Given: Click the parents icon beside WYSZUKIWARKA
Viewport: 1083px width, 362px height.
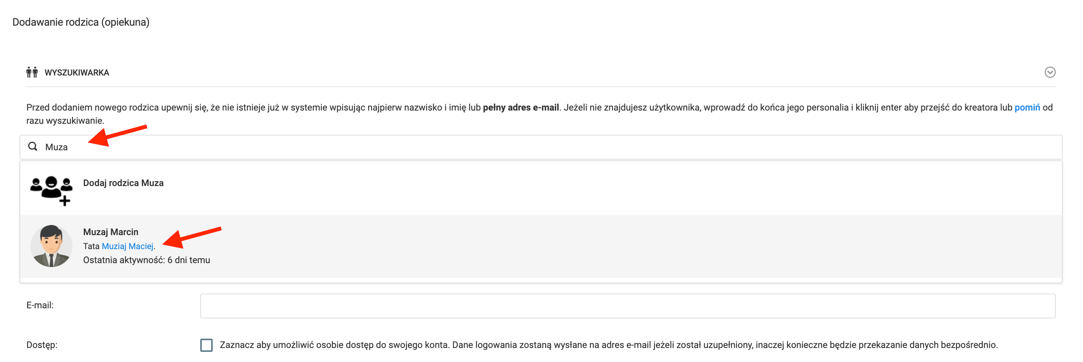Looking at the screenshot, I should (x=32, y=72).
